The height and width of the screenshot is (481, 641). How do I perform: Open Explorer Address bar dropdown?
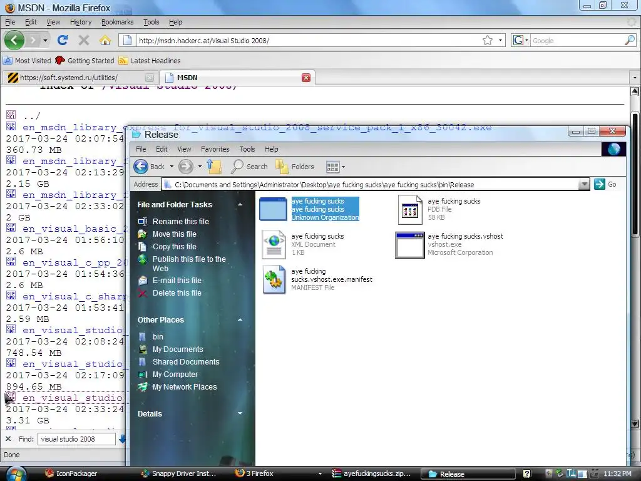(584, 185)
